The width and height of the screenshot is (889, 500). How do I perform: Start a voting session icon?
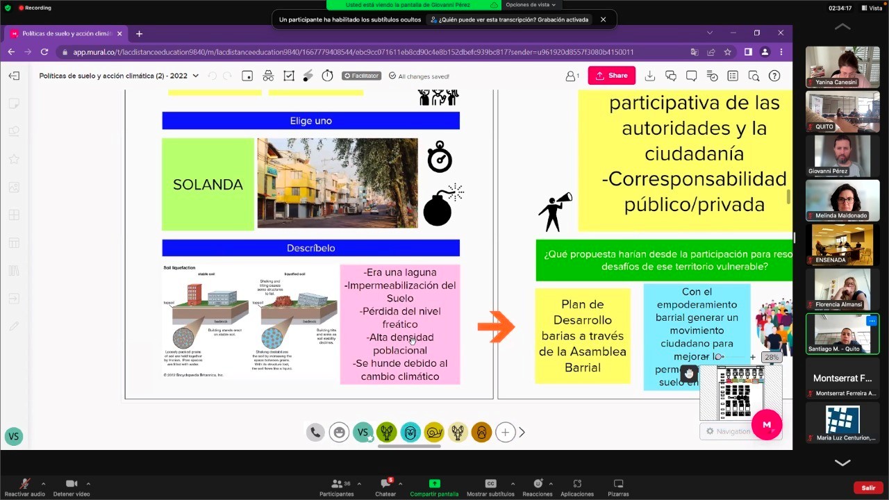[289, 76]
